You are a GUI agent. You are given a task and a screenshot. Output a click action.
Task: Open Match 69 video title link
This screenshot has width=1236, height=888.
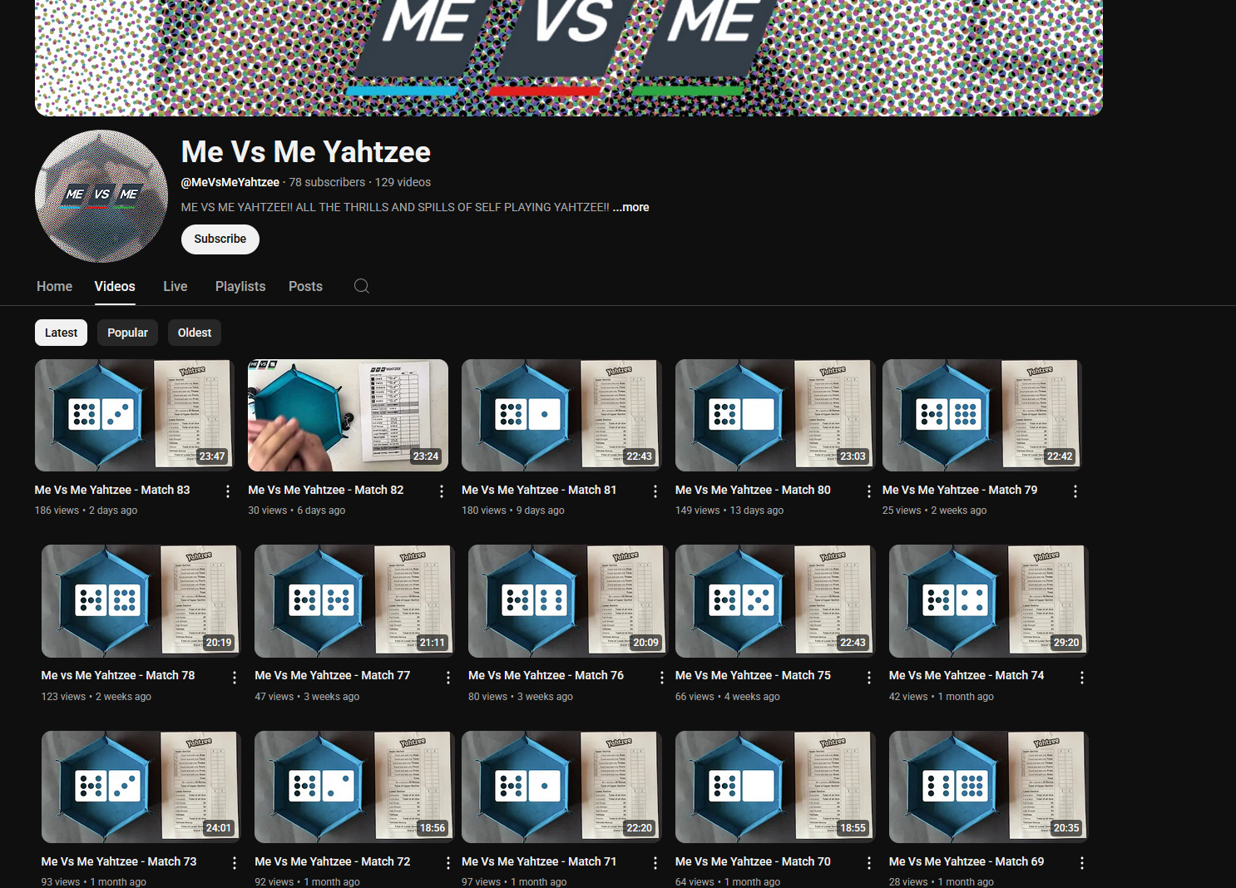click(967, 861)
